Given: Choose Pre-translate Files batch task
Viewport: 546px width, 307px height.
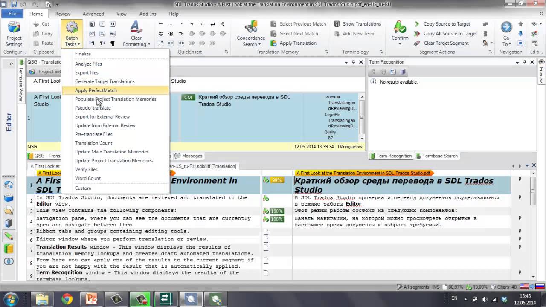Looking at the screenshot, I should pos(116,134).
